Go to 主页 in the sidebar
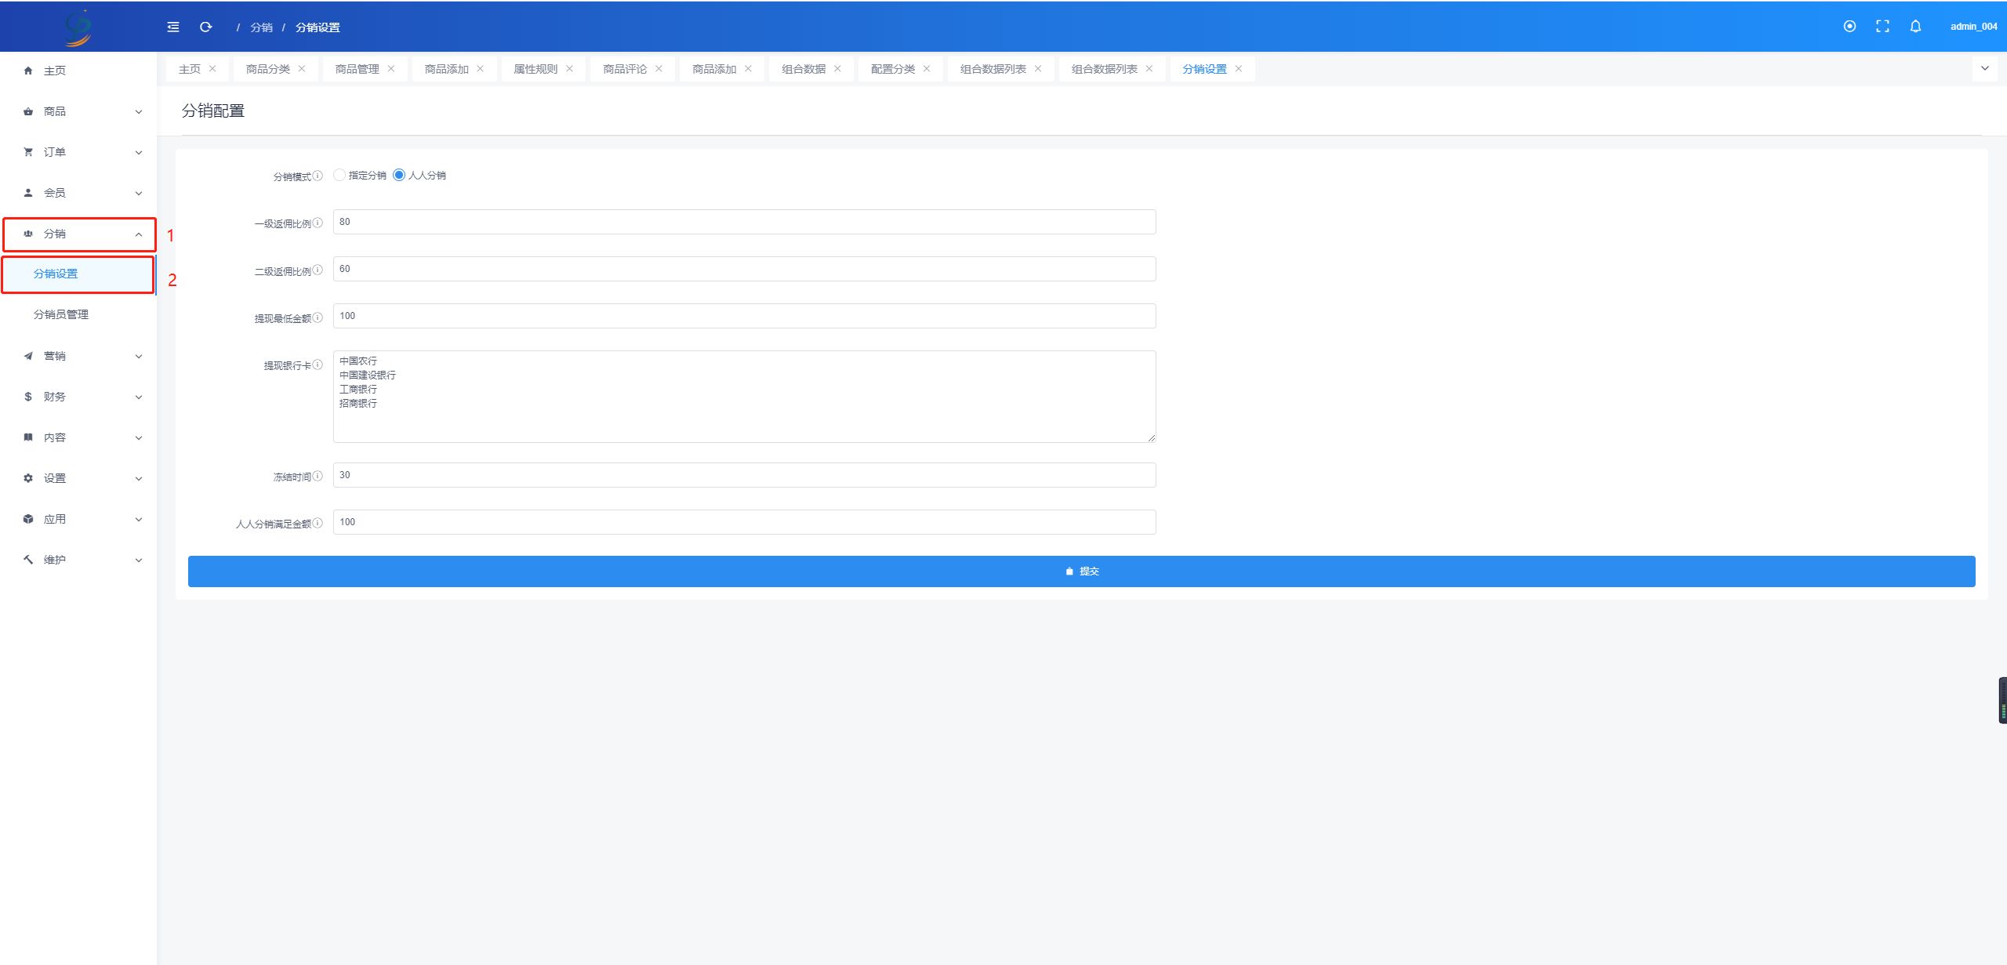 pyautogui.click(x=78, y=71)
